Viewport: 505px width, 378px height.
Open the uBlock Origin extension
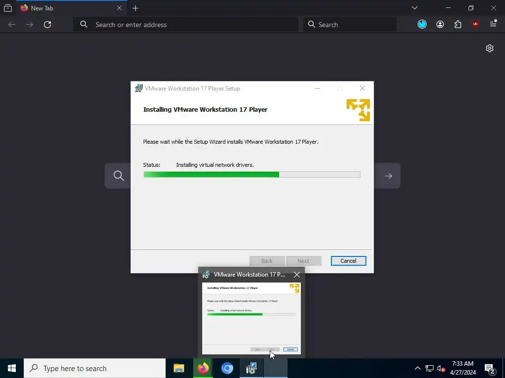(x=475, y=24)
